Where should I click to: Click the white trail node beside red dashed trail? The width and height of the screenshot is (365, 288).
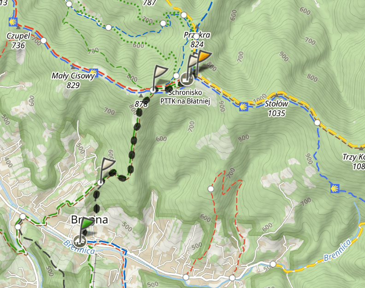[211, 189]
